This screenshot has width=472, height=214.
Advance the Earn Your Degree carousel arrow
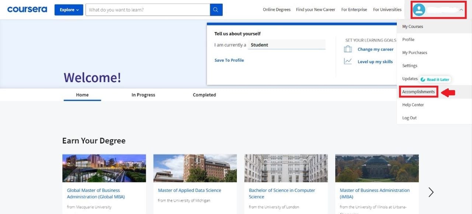pyautogui.click(x=431, y=192)
